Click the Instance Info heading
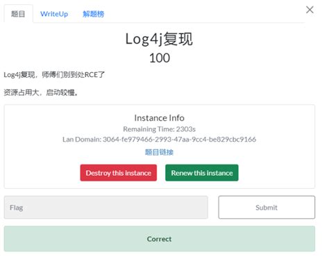Image resolution: width=329 pixels, height=257 pixels. pos(159,118)
